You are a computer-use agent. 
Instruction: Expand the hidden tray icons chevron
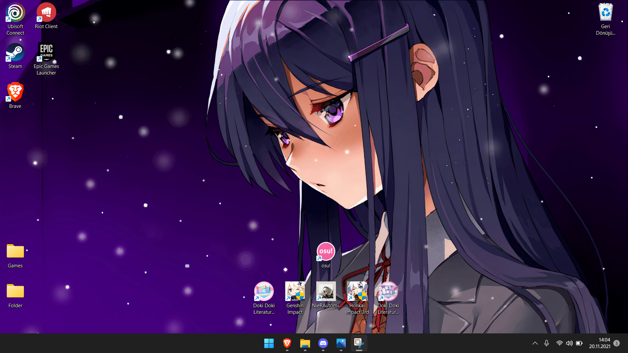coord(535,343)
